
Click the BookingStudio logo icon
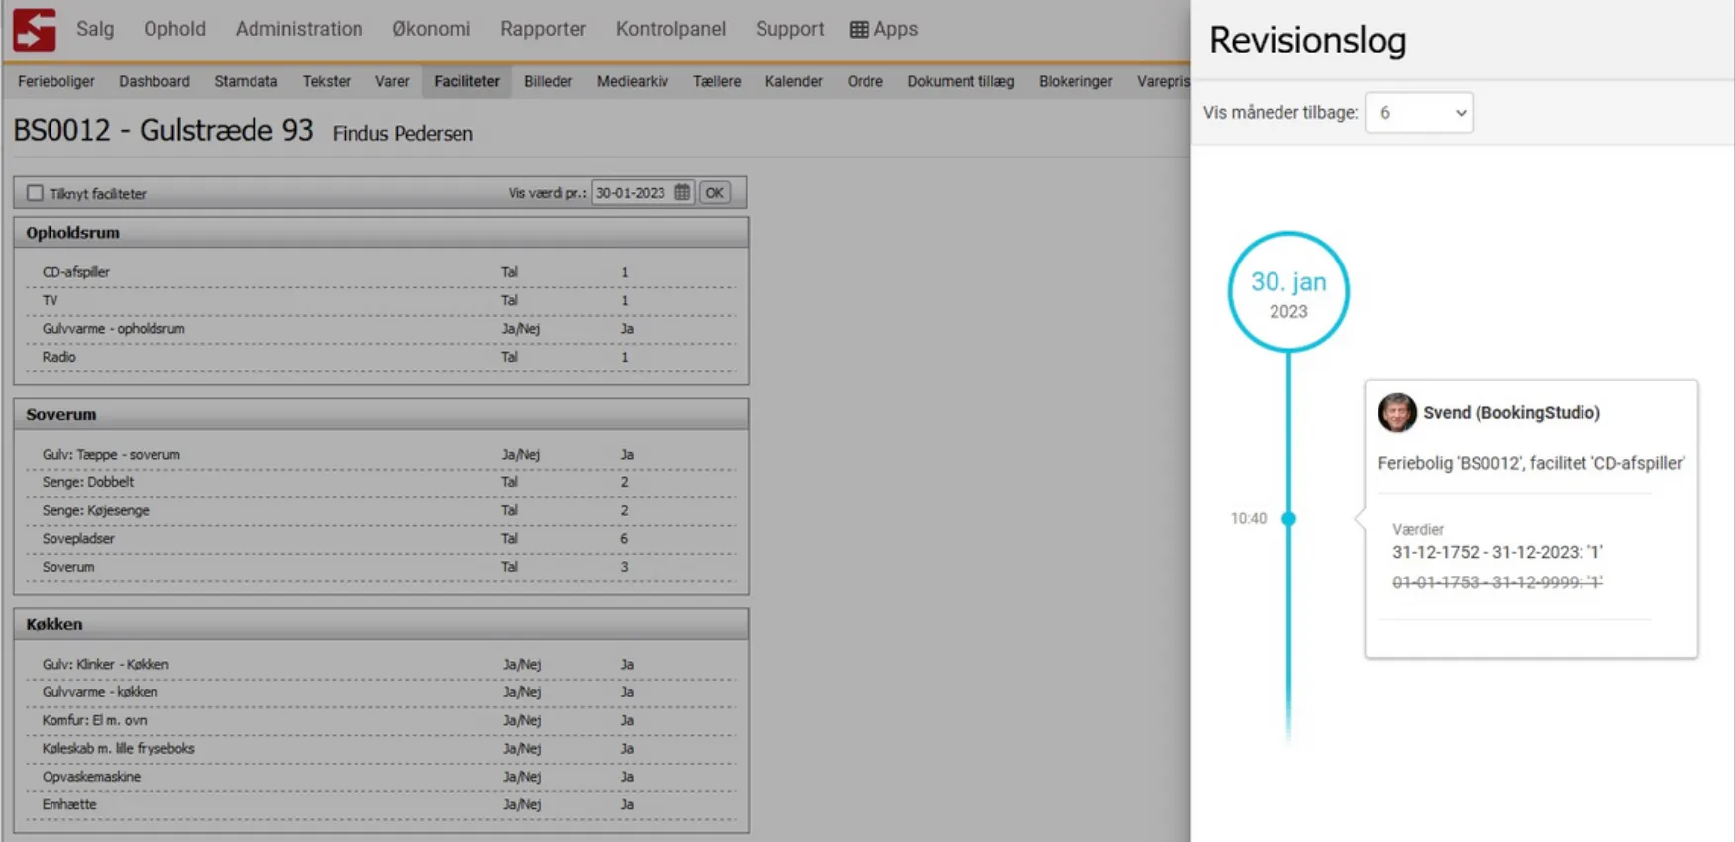[34, 29]
